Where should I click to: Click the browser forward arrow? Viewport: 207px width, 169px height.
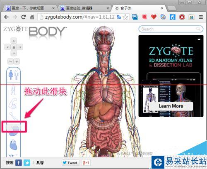15,17
